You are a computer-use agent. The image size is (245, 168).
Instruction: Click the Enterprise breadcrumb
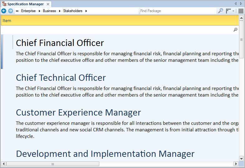[28, 11]
